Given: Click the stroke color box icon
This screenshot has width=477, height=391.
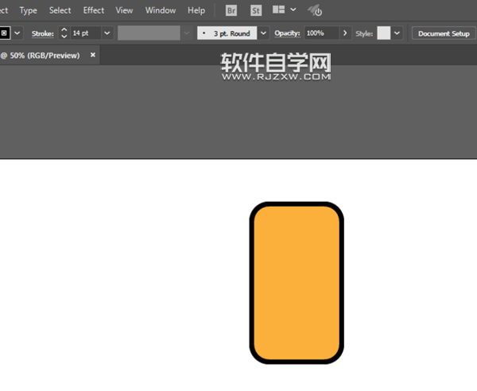Looking at the screenshot, I should tap(5, 33).
